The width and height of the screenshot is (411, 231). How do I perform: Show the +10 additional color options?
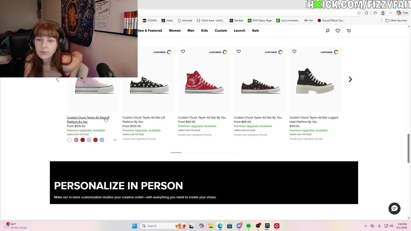[115, 140]
